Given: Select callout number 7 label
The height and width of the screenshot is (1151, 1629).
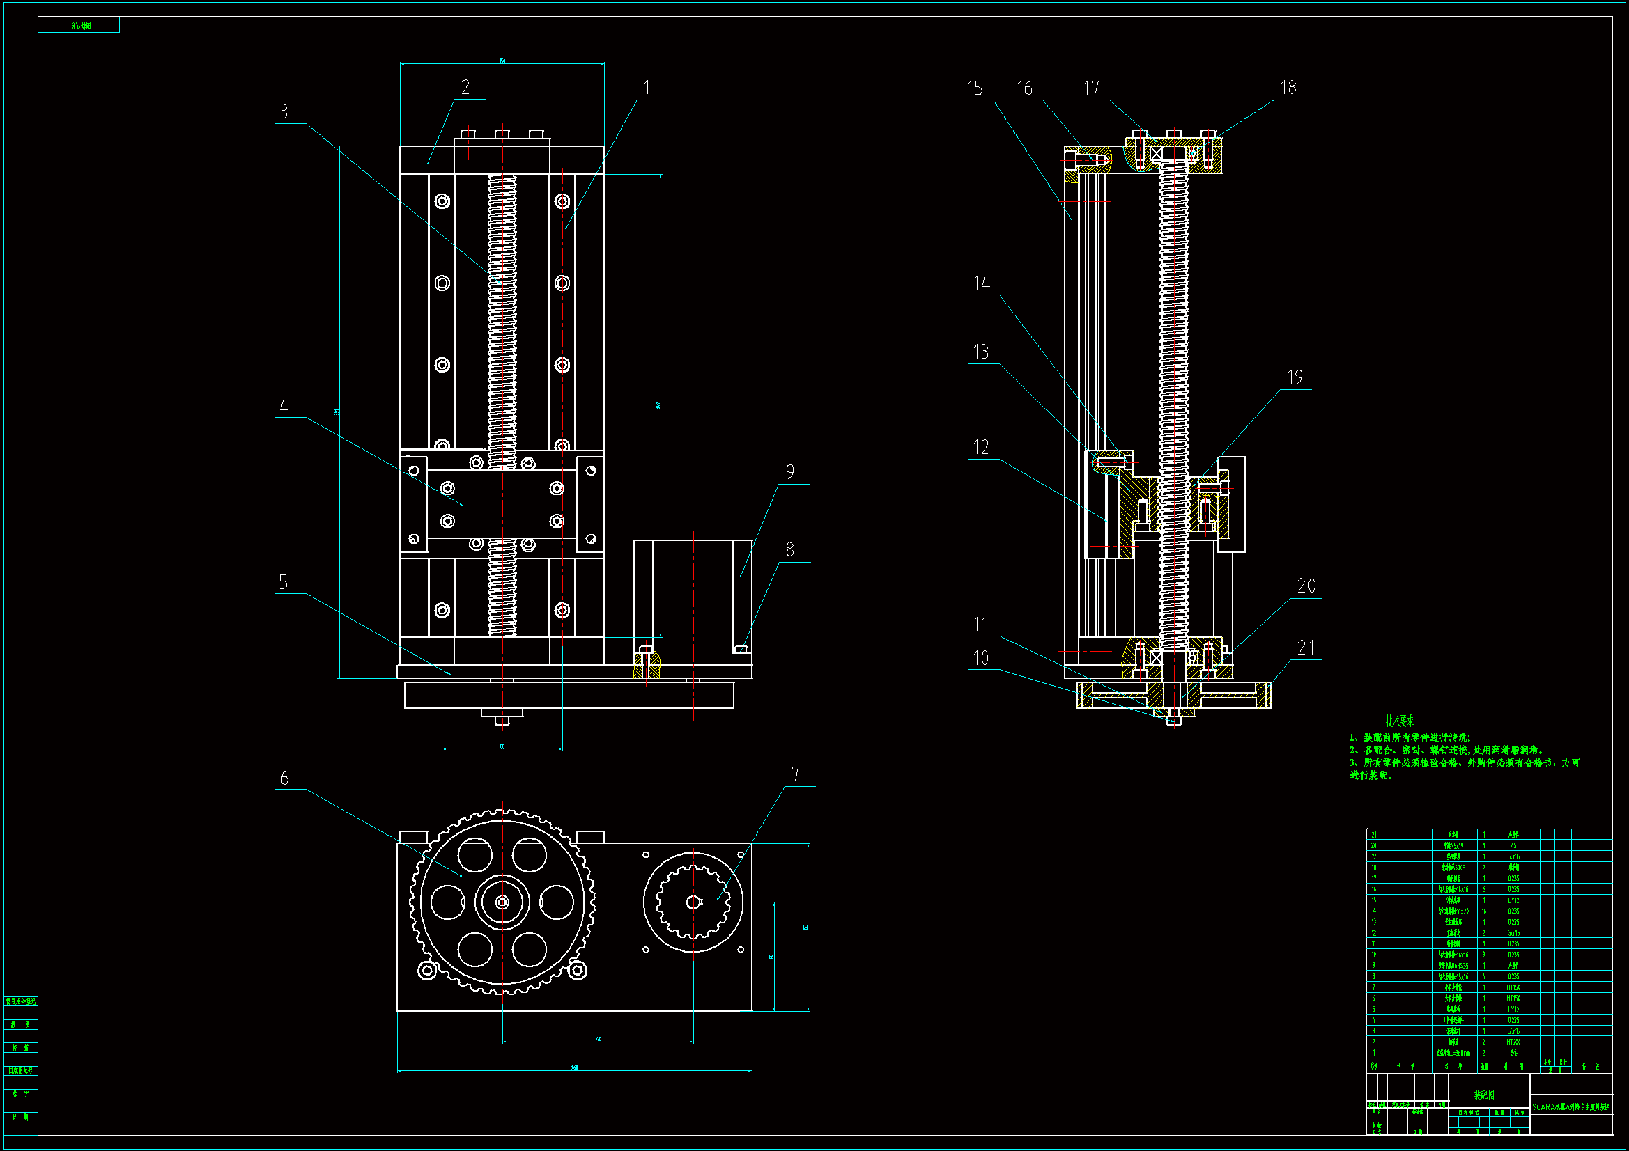Looking at the screenshot, I should 796,774.
